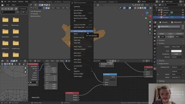Click the Blender logo in the menu bar

pos(2,1)
